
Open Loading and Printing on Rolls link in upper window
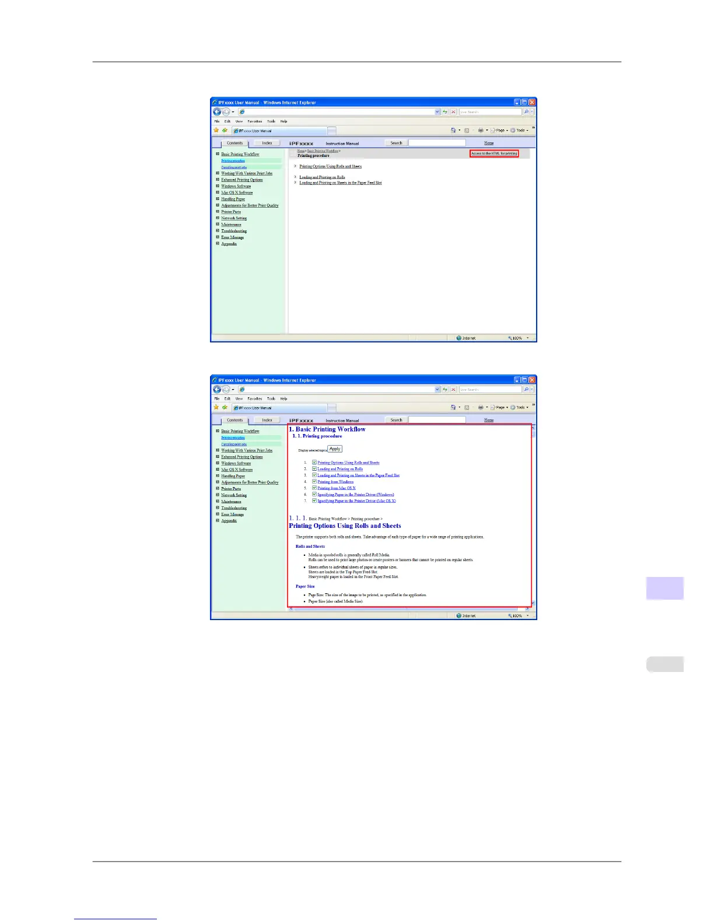[322, 177]
